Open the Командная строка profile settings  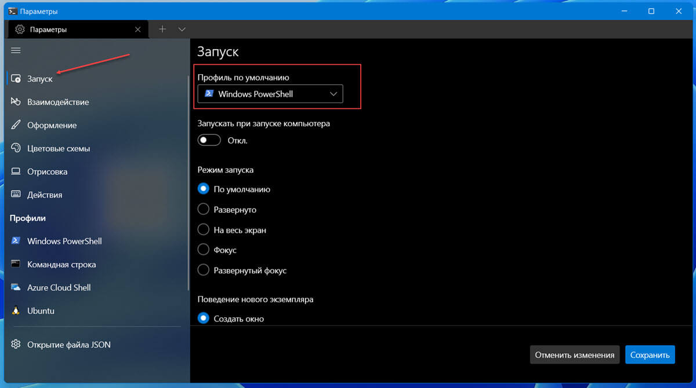(97, 264)
